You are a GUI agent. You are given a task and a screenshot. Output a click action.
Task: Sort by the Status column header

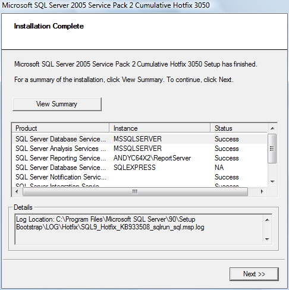click(239, 128)
